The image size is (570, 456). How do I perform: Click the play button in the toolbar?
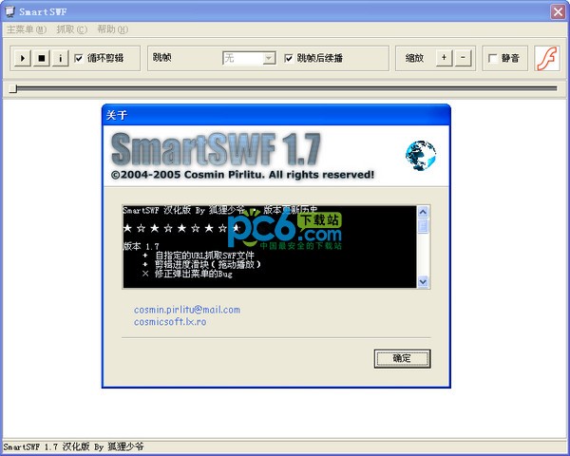(23, 58)
